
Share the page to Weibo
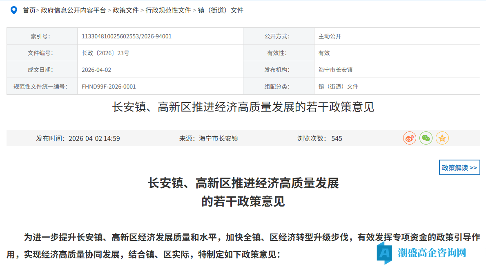(x=410, y=138)
